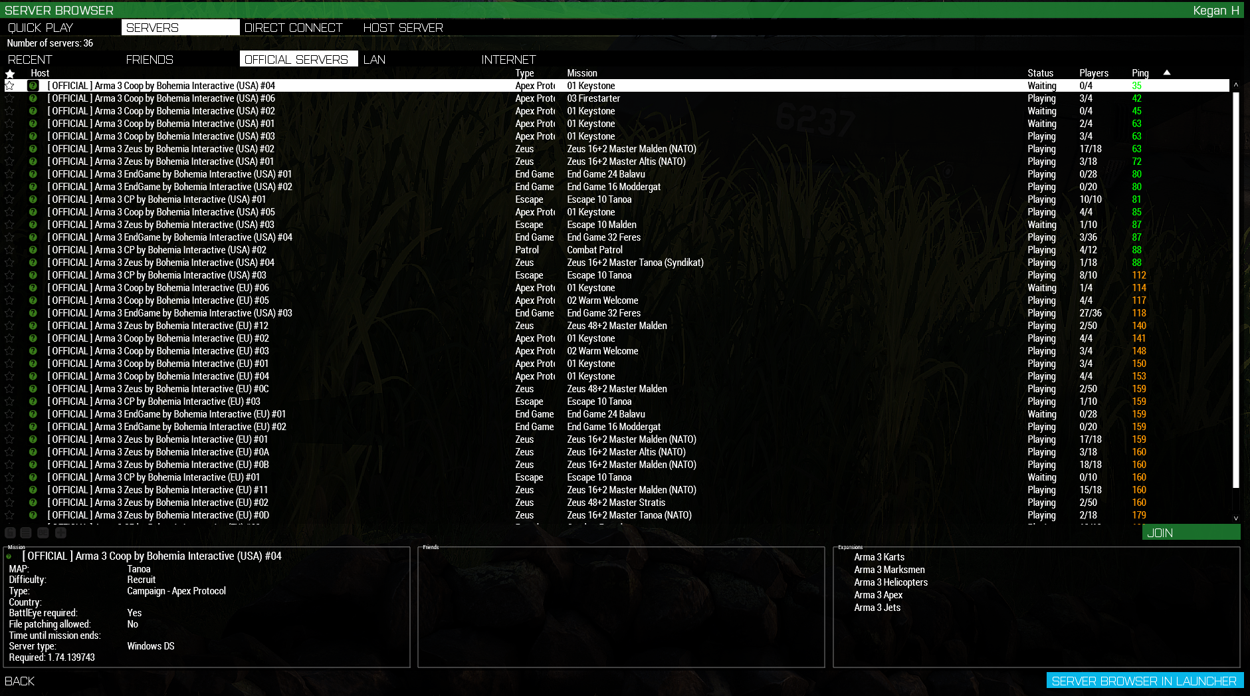Click the list-lines indicator icon below server list
The image size is (1250, 696).
click(x=26, y=532)
